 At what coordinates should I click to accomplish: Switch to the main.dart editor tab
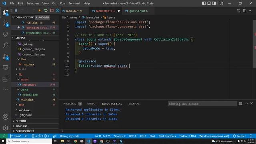point(74,11)
